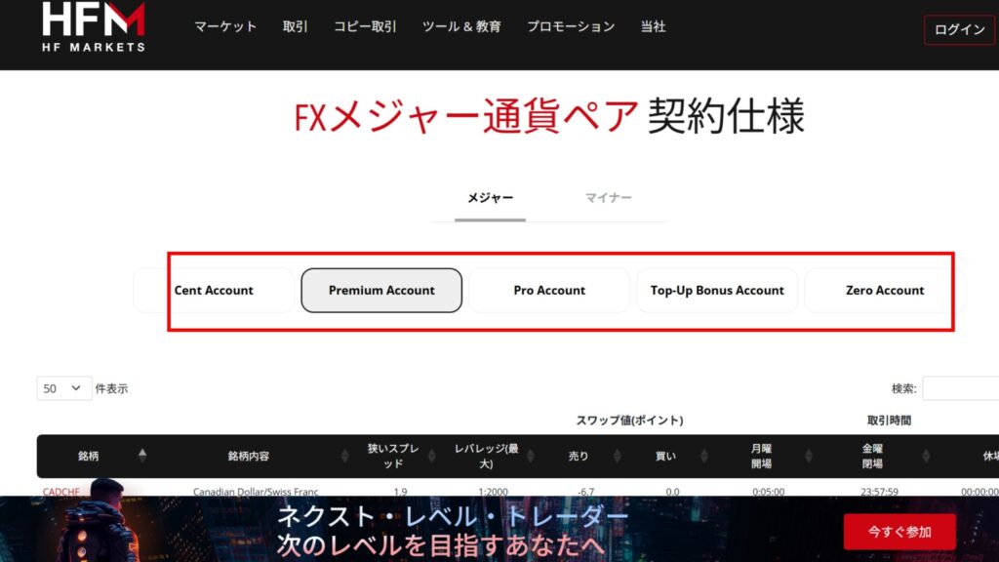The height and width of the screenshot is (562, 999).
Task: Expand the マーケット navigation menu
Action: [225, 27]
